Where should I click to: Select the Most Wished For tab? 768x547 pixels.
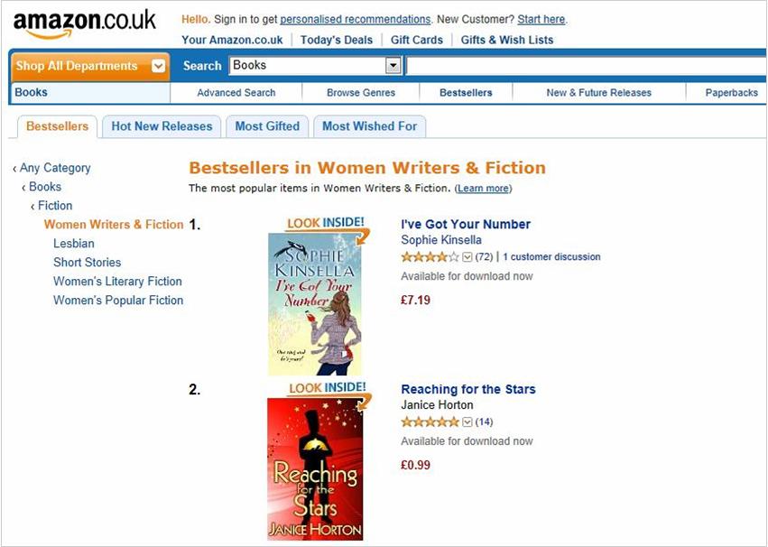click(369, 126)
